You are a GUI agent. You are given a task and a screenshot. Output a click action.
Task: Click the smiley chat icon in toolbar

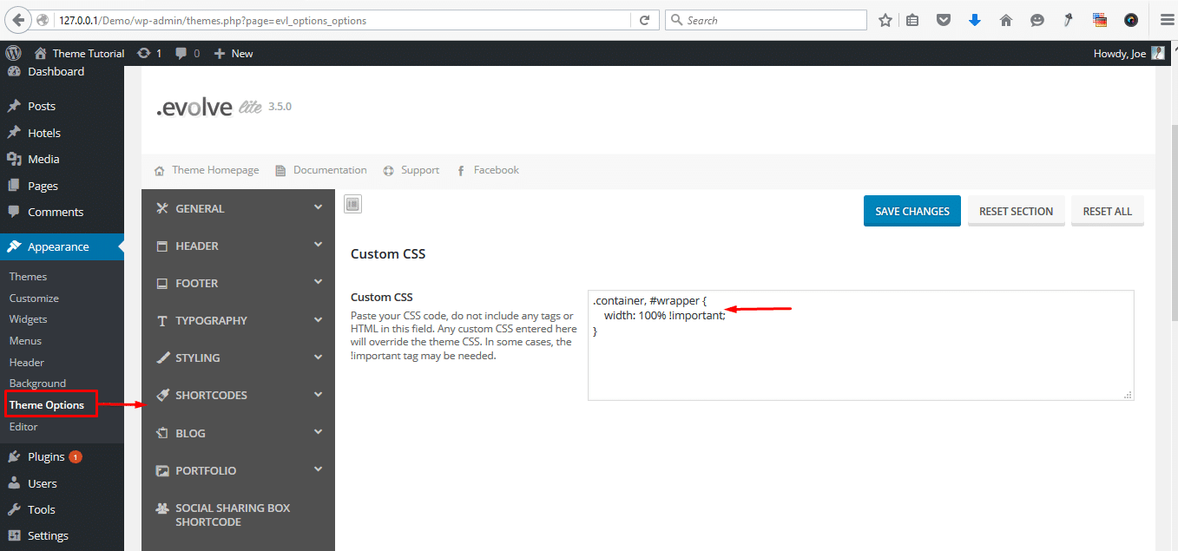(1037, 20)
